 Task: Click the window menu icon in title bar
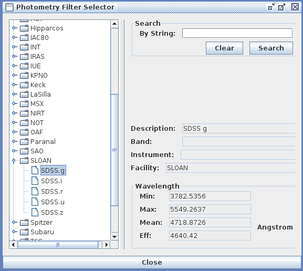pos(9,7)
